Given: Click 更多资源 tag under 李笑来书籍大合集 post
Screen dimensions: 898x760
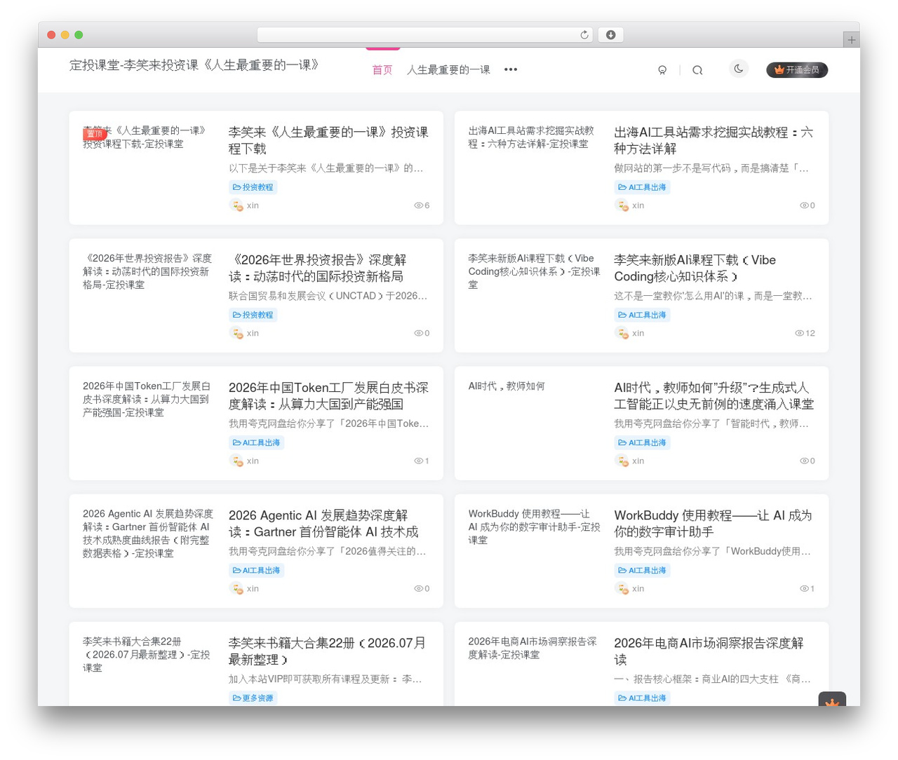Looking at the screenshot, I should click(x=253, y=698).
